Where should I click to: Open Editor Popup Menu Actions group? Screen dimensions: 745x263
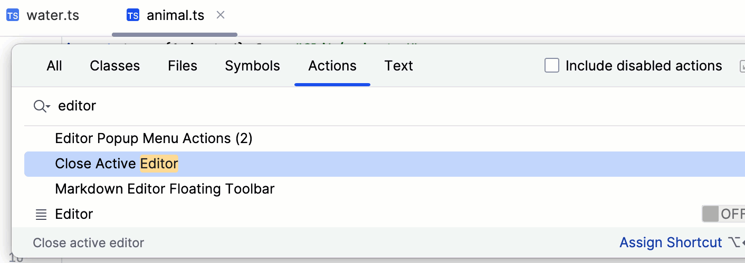coord(154,138)
